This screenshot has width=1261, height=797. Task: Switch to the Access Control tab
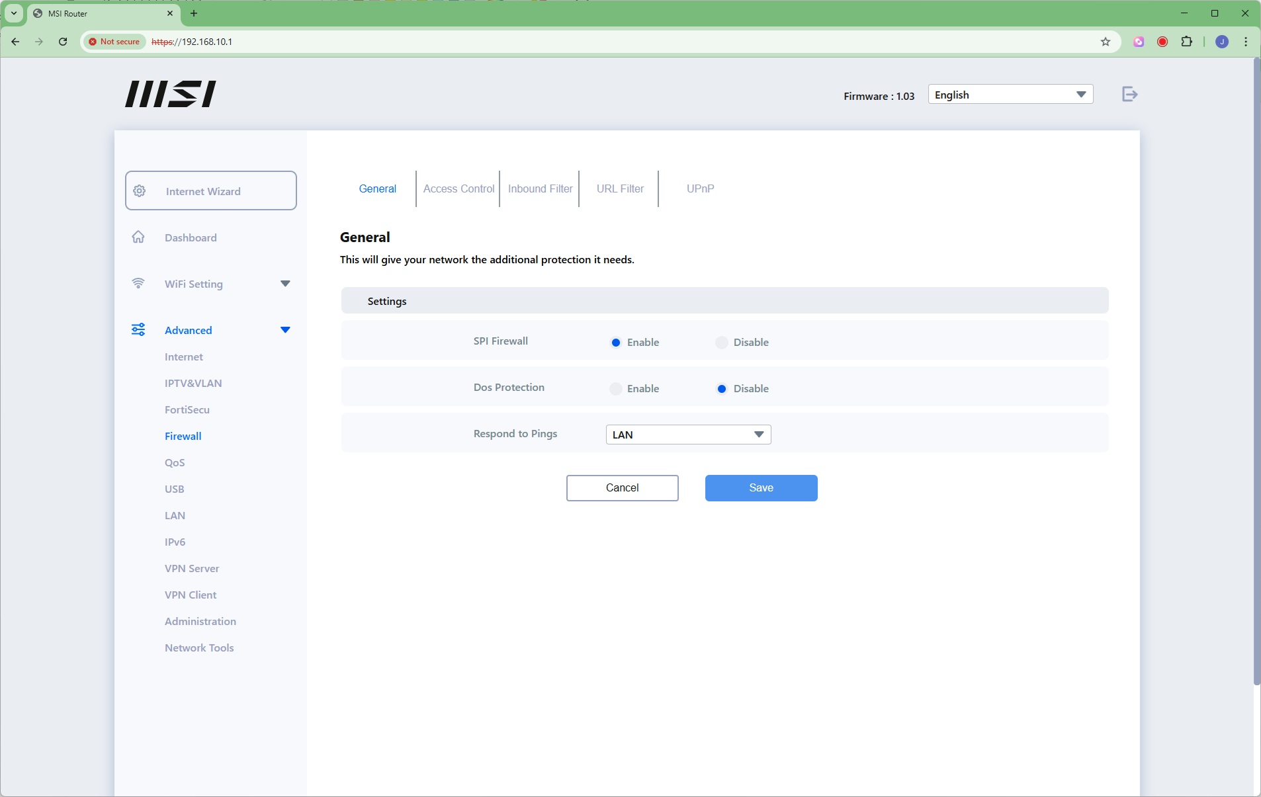tap(458, 189)
